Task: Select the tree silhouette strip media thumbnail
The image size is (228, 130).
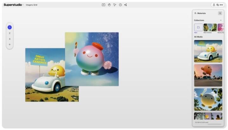Action: (x=208, y=116)
